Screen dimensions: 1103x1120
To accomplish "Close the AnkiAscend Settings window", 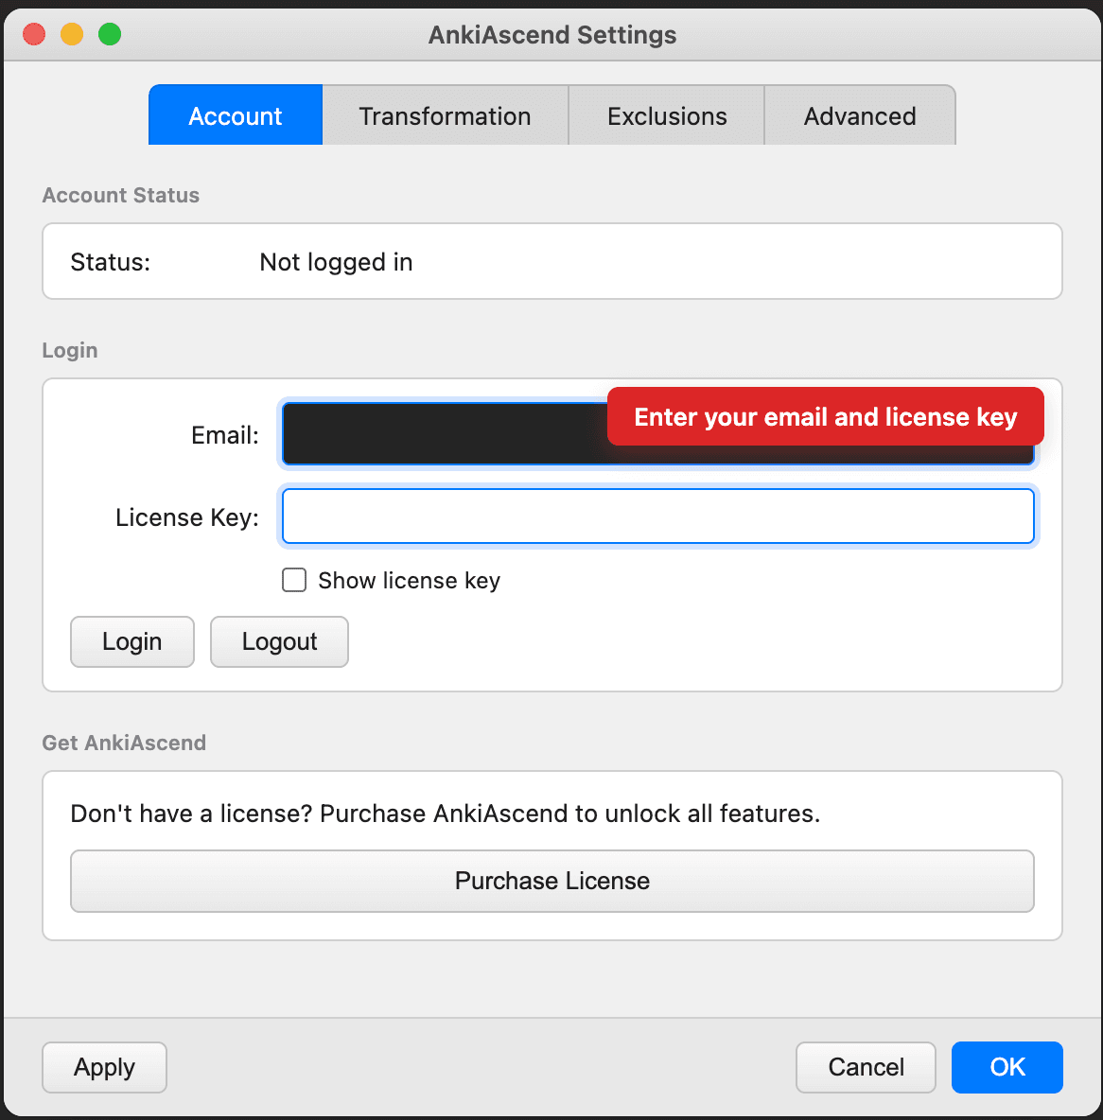I will tap(33, 33).
